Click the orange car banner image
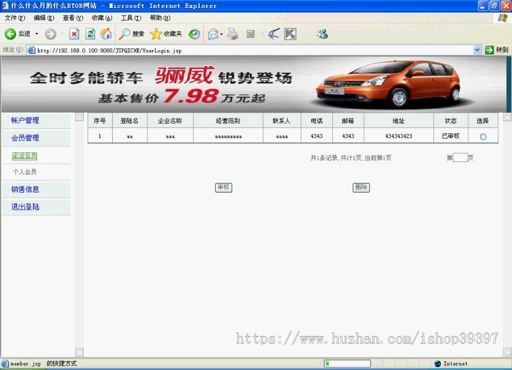This screenshot has width=512, height=370. [254, 85]
